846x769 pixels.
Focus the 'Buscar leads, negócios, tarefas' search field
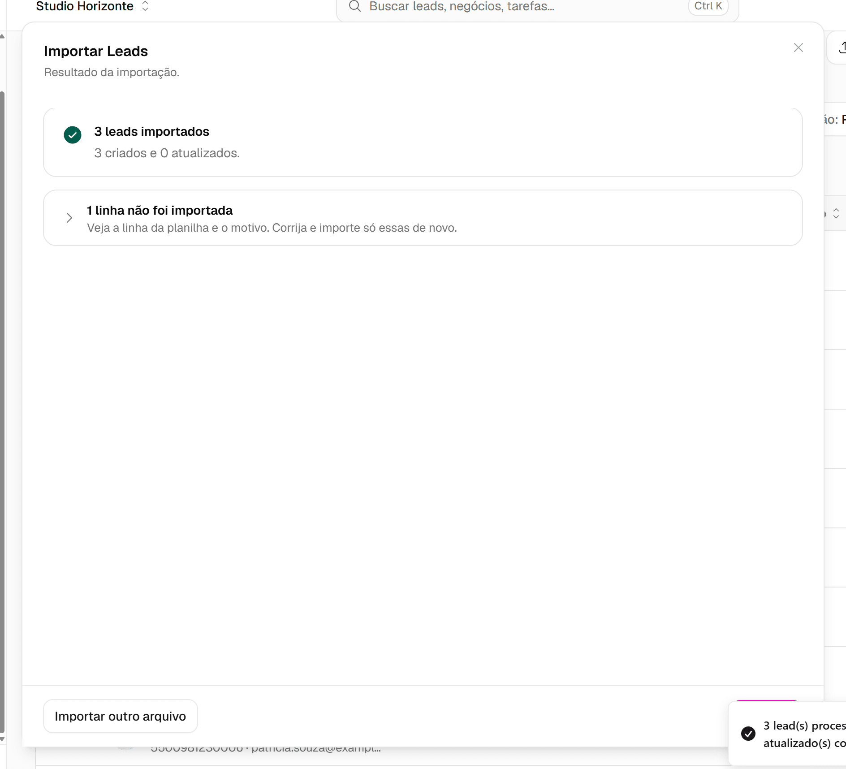tap(537, 7)
